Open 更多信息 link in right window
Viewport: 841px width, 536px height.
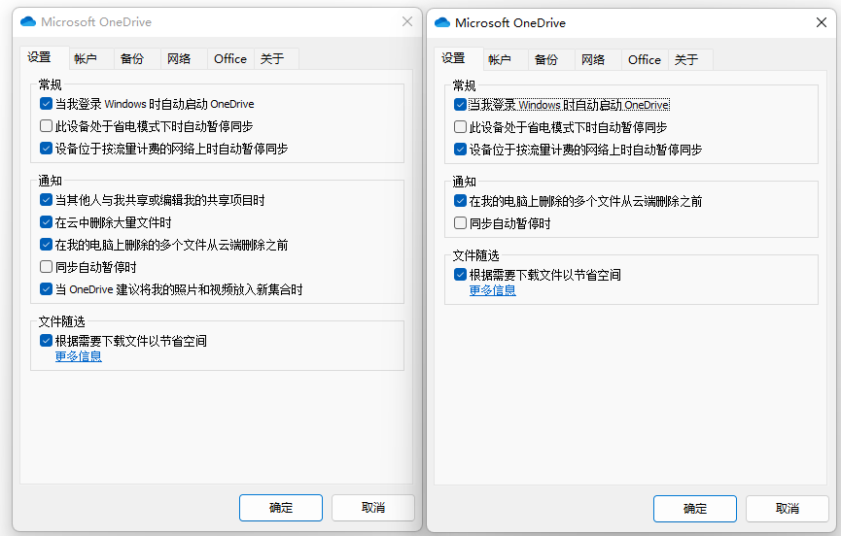pyautogui.click(x=492, y=290)
